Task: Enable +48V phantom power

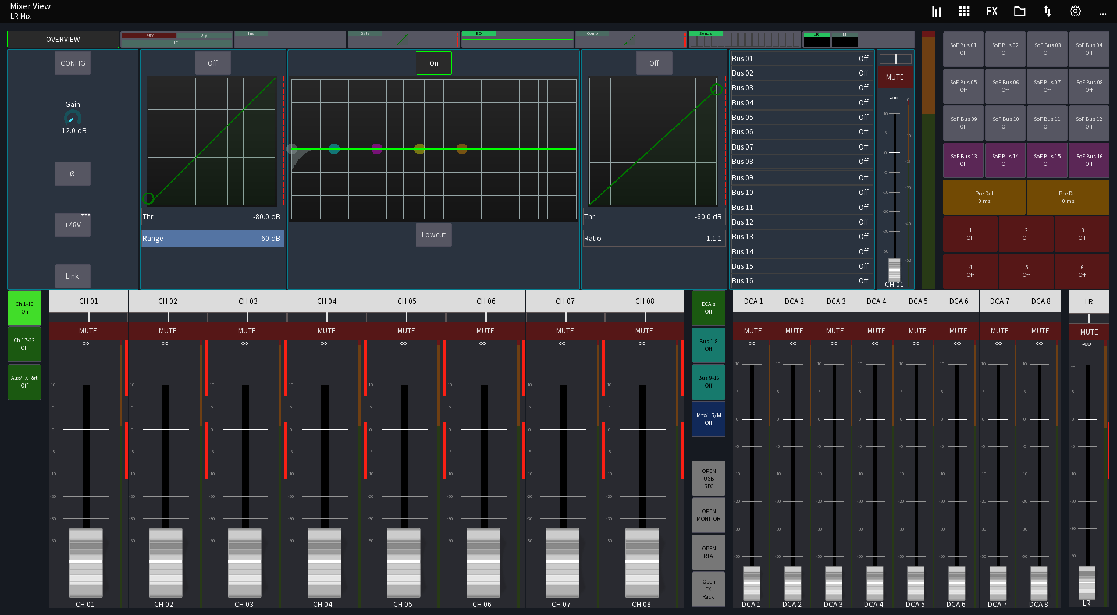Action: point(72,225)
